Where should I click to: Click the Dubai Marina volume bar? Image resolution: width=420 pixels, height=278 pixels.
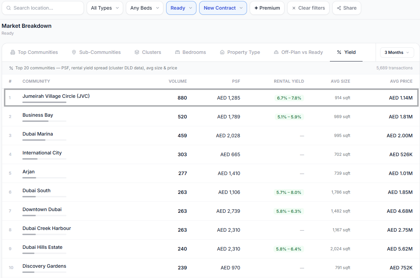(x=44, y=140)
